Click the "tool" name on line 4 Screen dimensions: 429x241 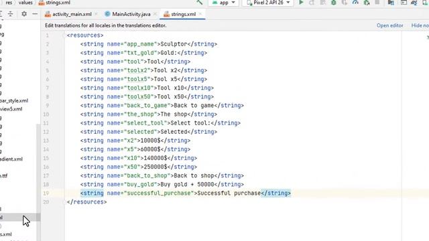[134, 62]
